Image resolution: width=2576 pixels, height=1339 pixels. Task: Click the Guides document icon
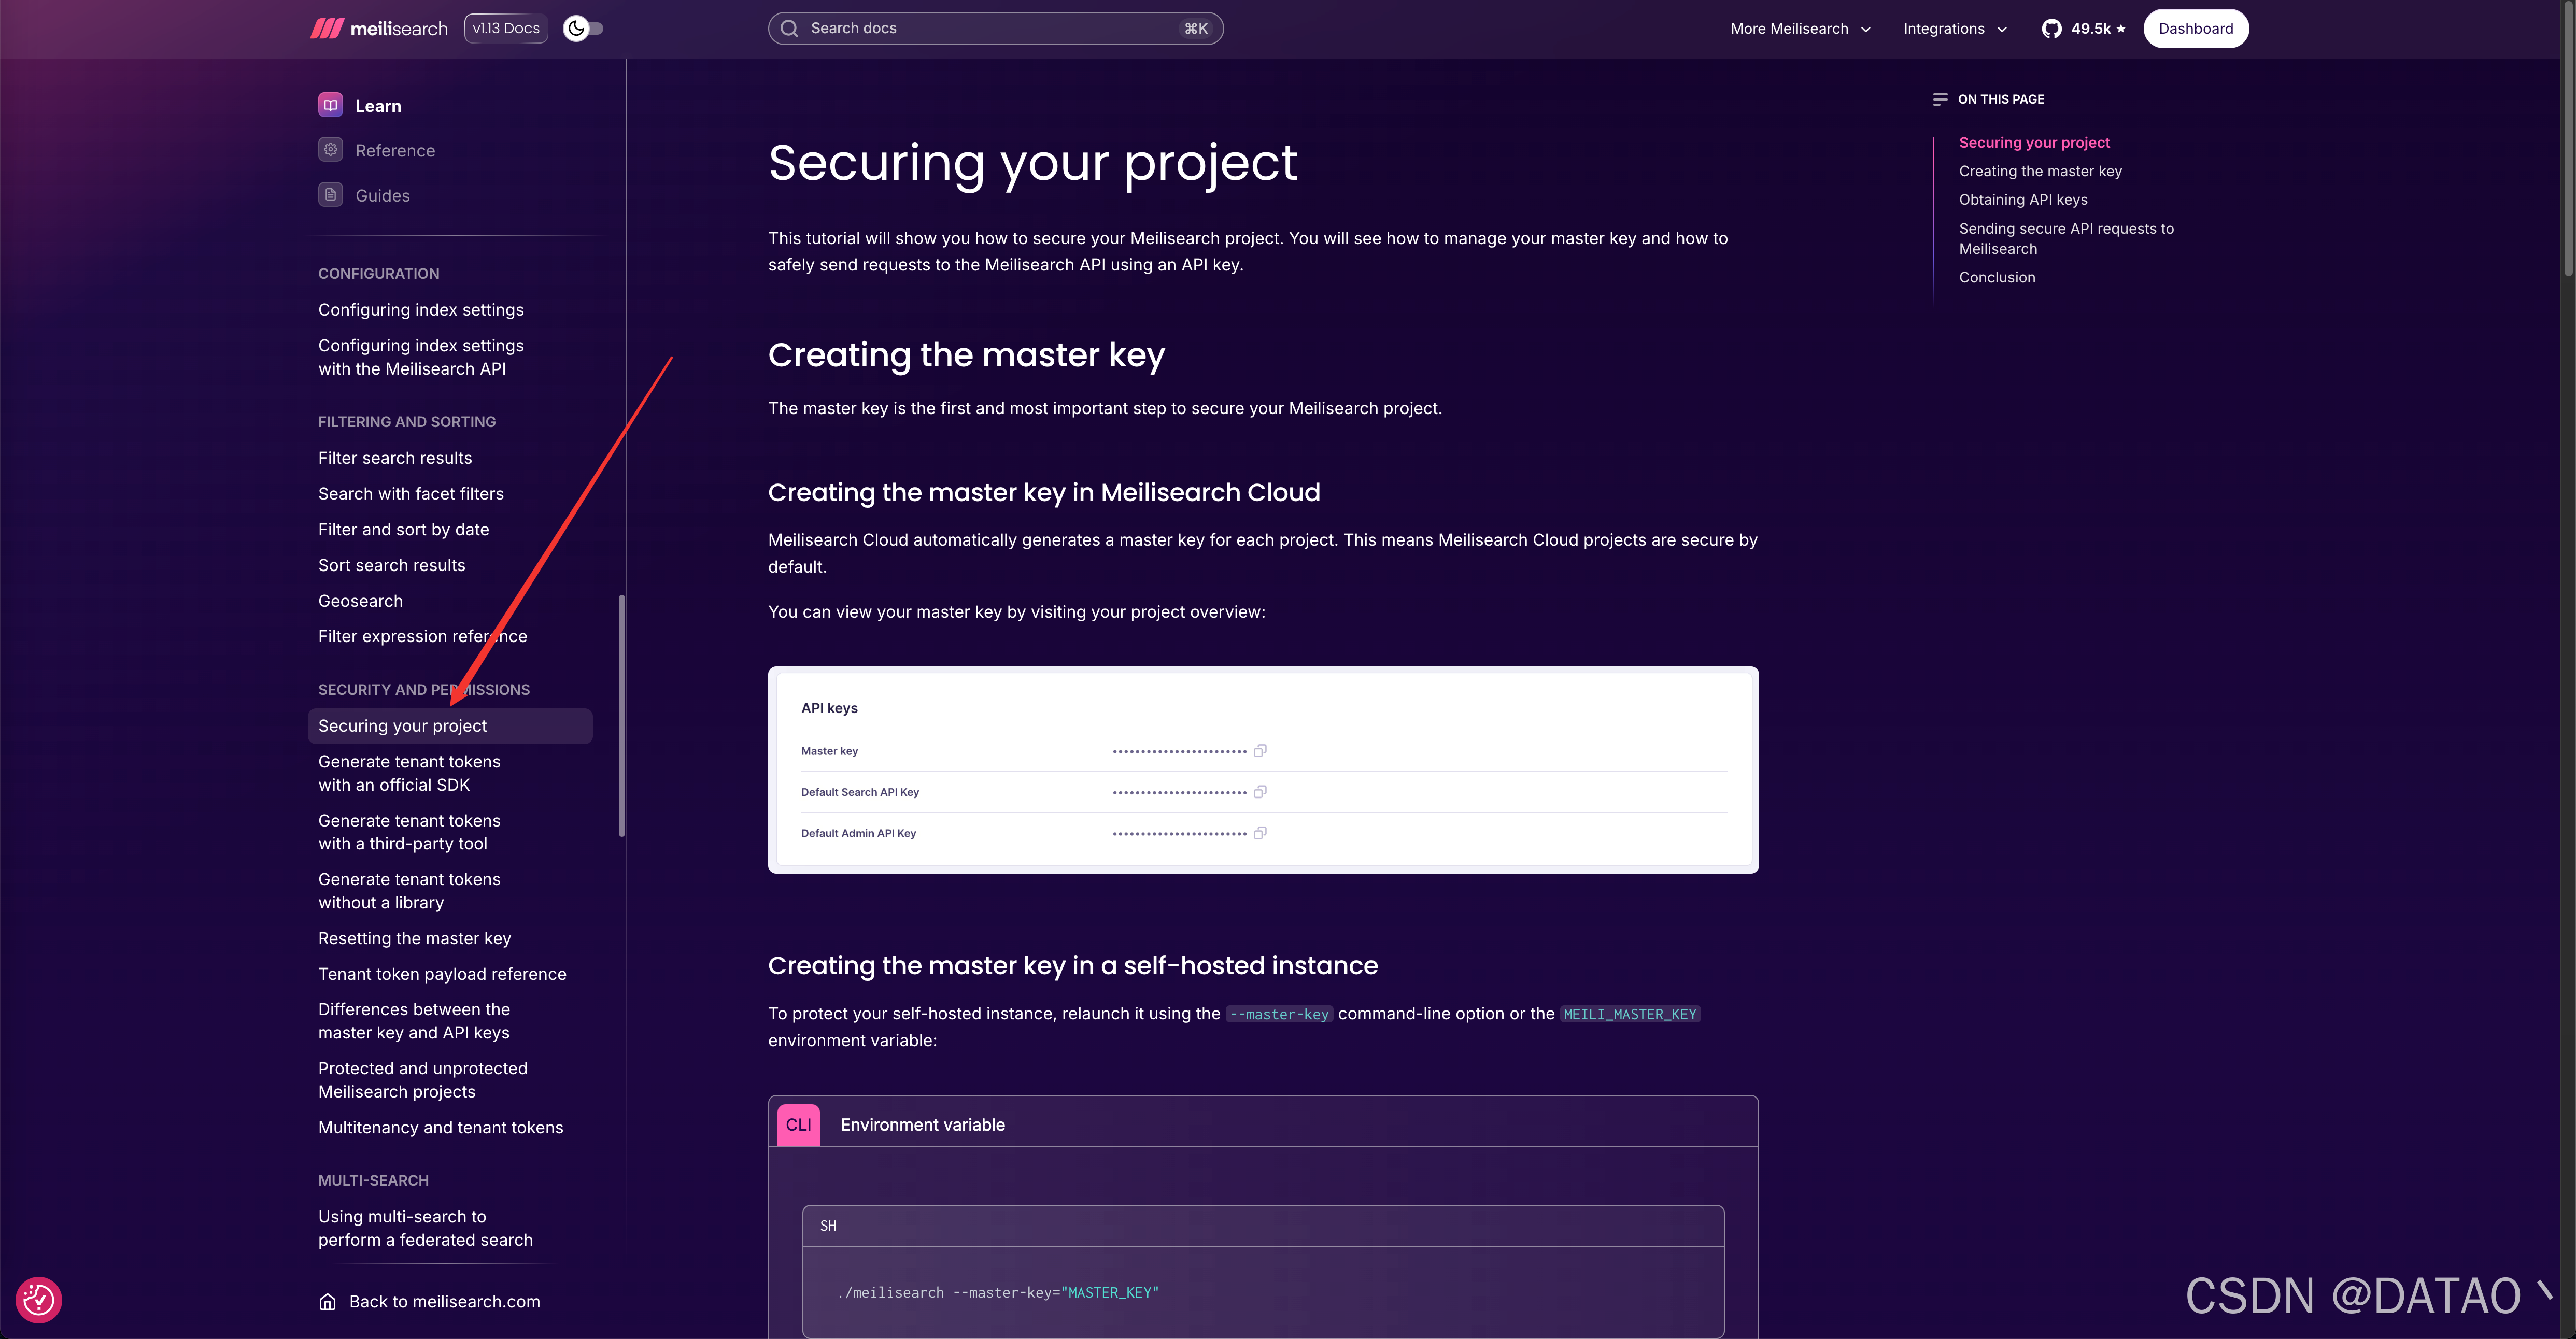click(x=330, y=195)
